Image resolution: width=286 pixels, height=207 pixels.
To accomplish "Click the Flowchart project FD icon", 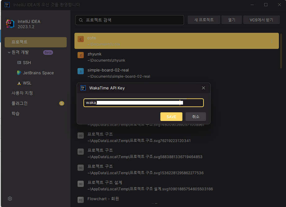I will pyautogui.click(x=81, y=200).
